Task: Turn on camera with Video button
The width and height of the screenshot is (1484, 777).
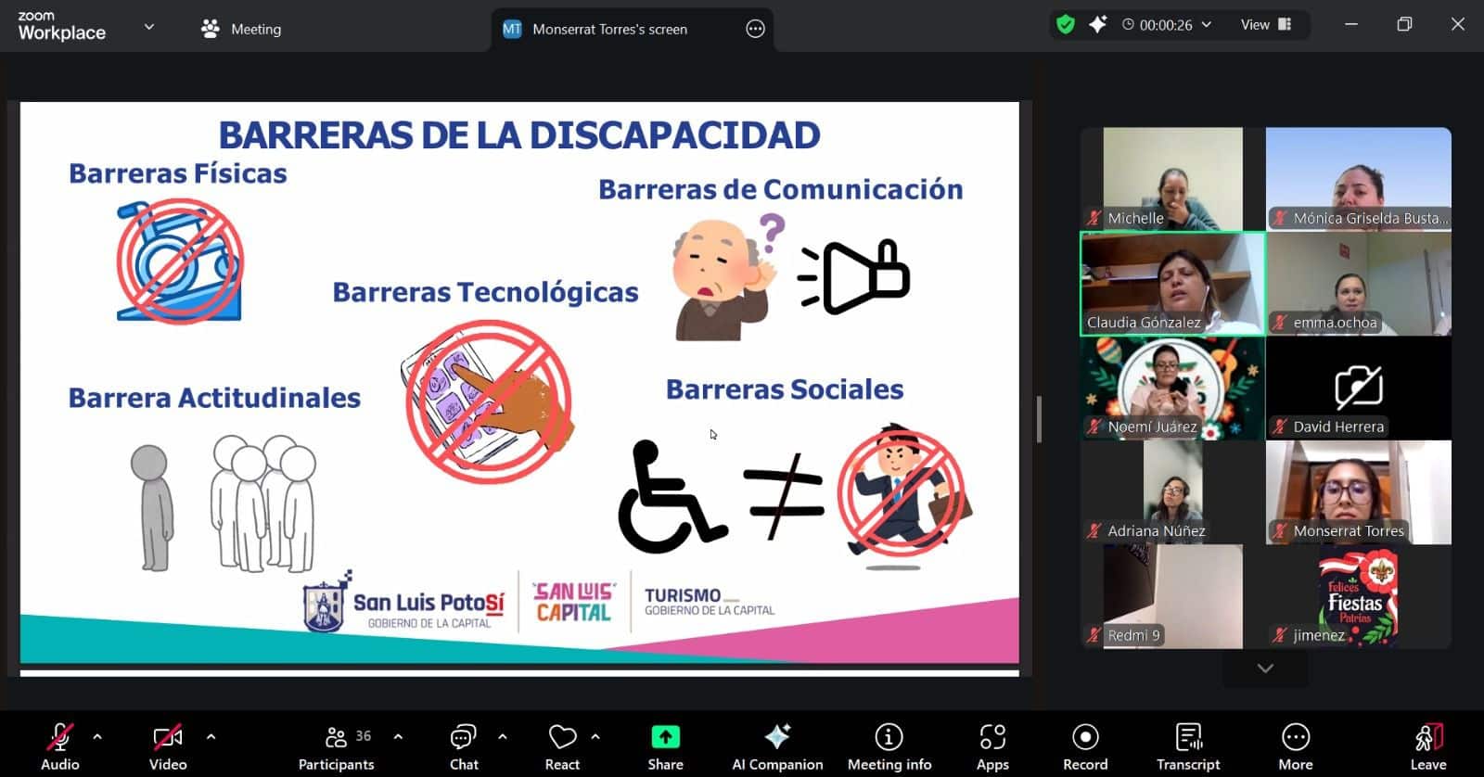Action: (168, 747)
